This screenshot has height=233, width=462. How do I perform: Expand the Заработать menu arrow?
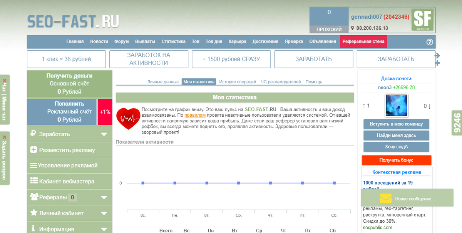pos(104,134)
